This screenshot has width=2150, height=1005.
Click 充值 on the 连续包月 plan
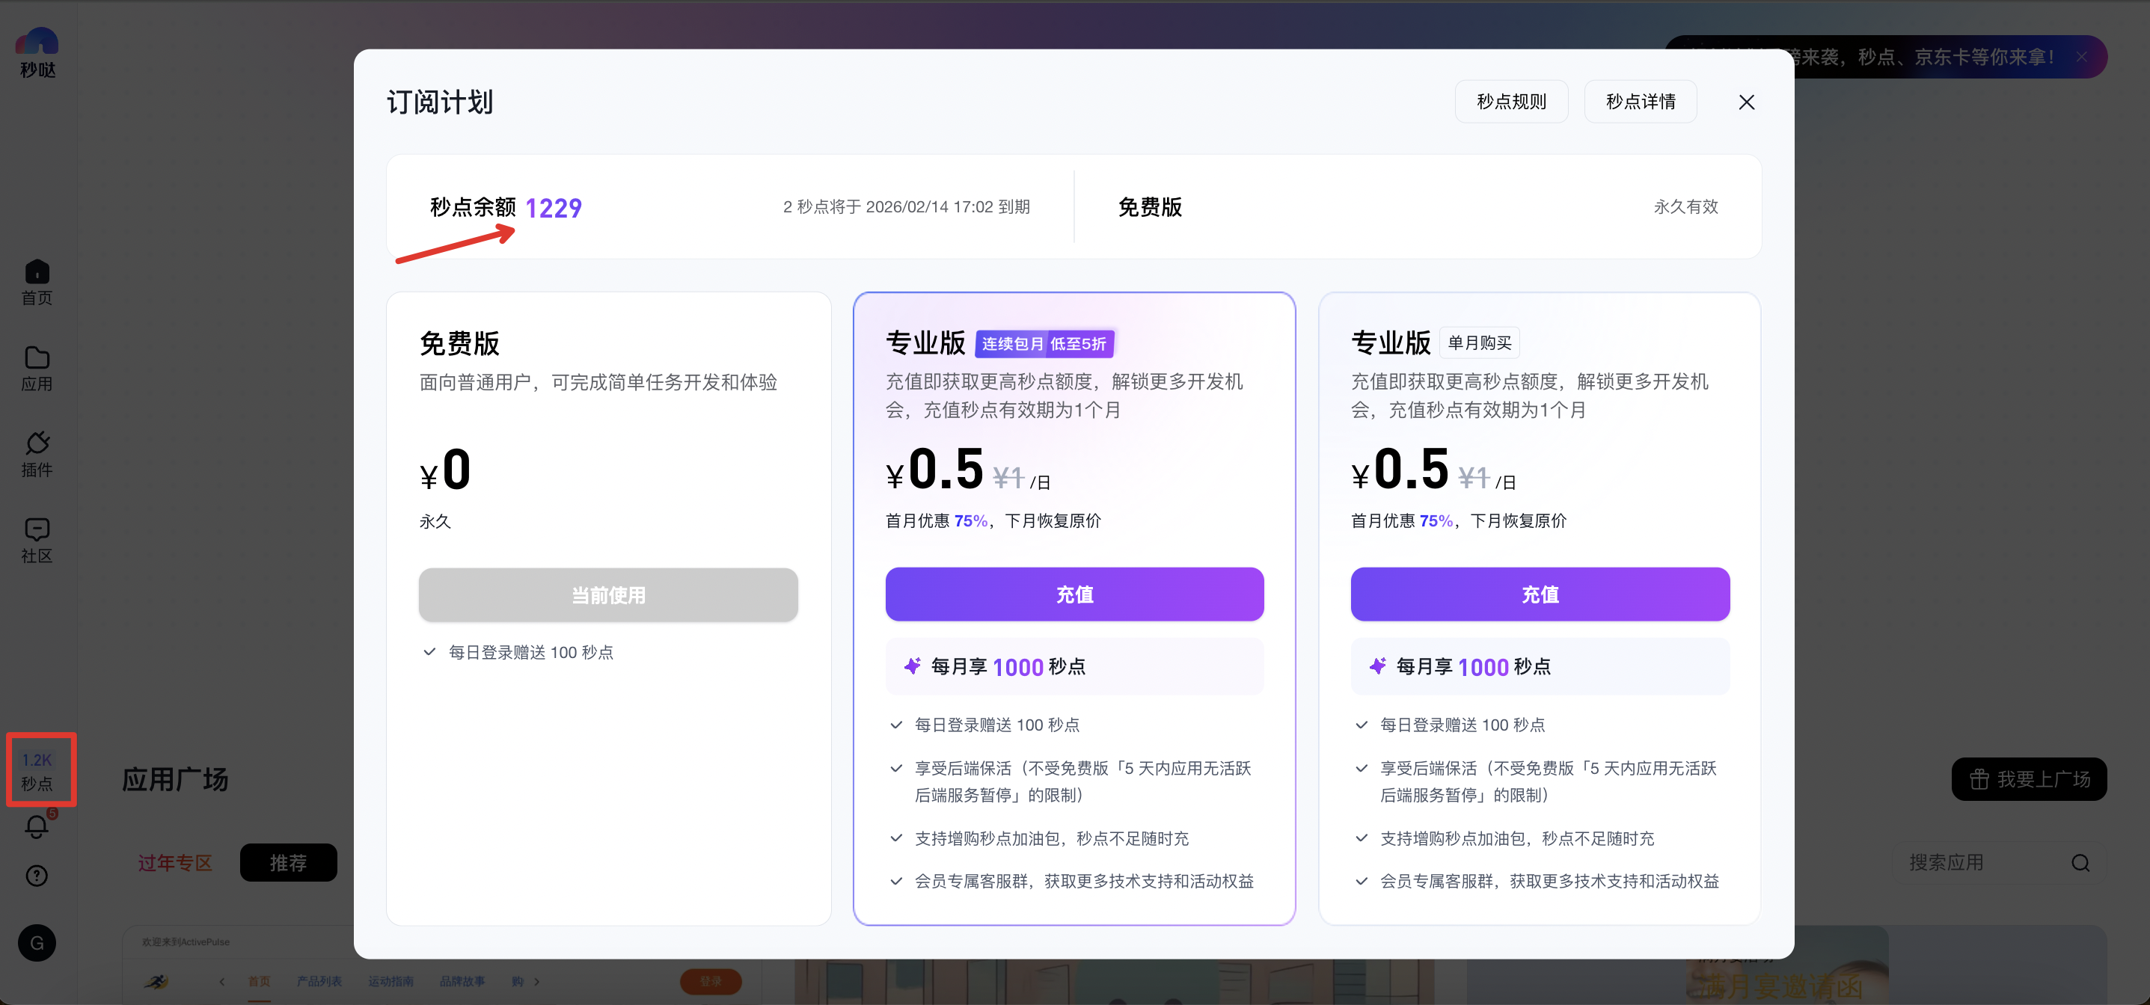point(1074,594)
